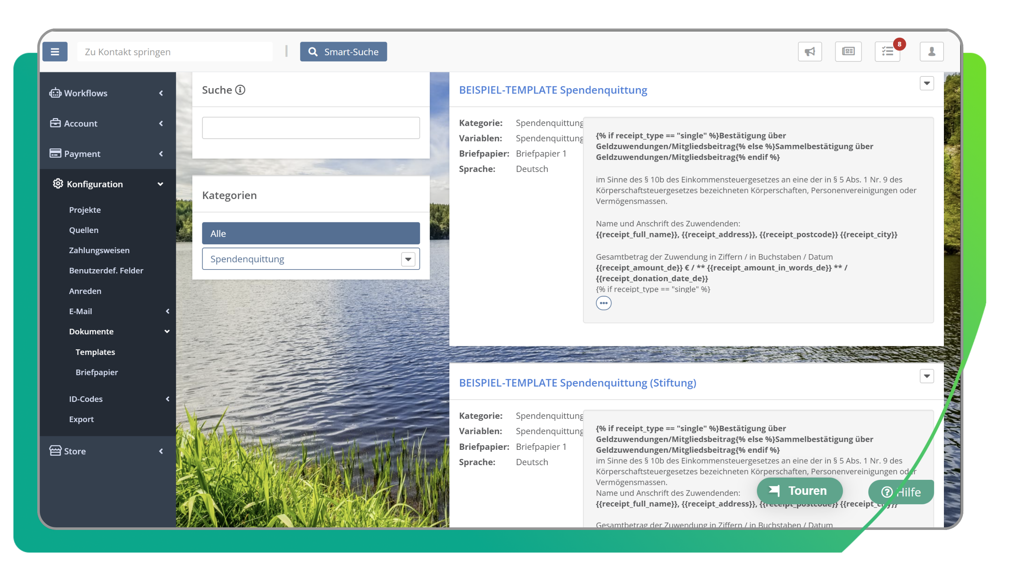1024x576 pixels.
Task: Click the Touren button
Action: click(x=799, y=490)
